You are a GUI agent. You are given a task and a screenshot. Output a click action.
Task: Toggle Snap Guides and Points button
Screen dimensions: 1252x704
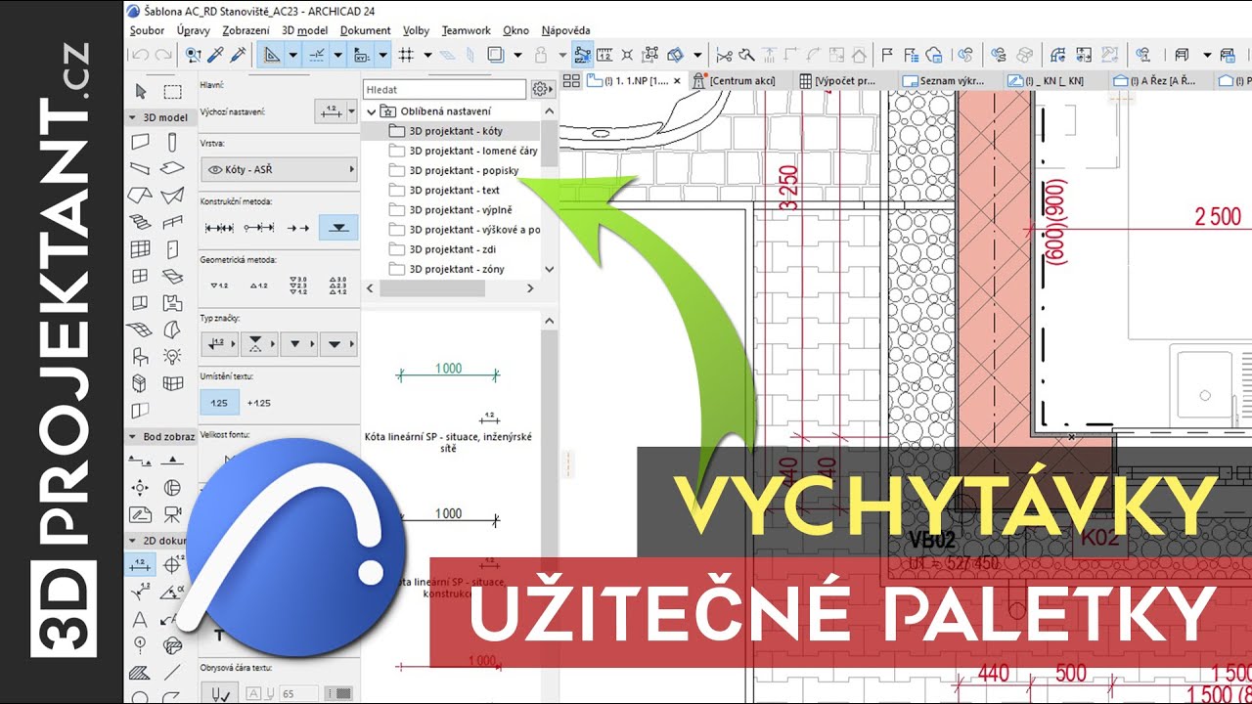[317, 55]
